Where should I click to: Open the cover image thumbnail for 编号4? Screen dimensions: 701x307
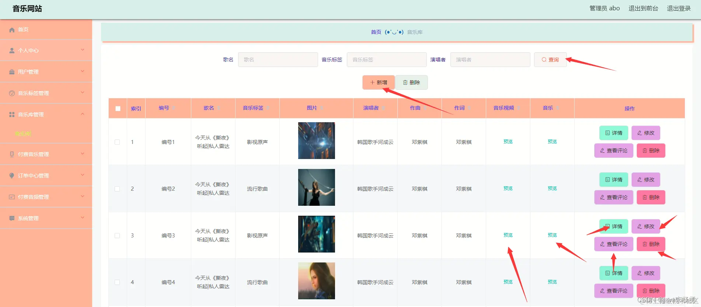(x=317, y=281)
